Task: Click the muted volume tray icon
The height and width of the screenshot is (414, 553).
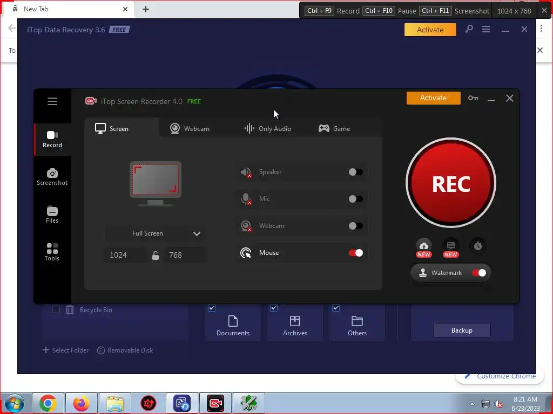Action: (498, 404)
